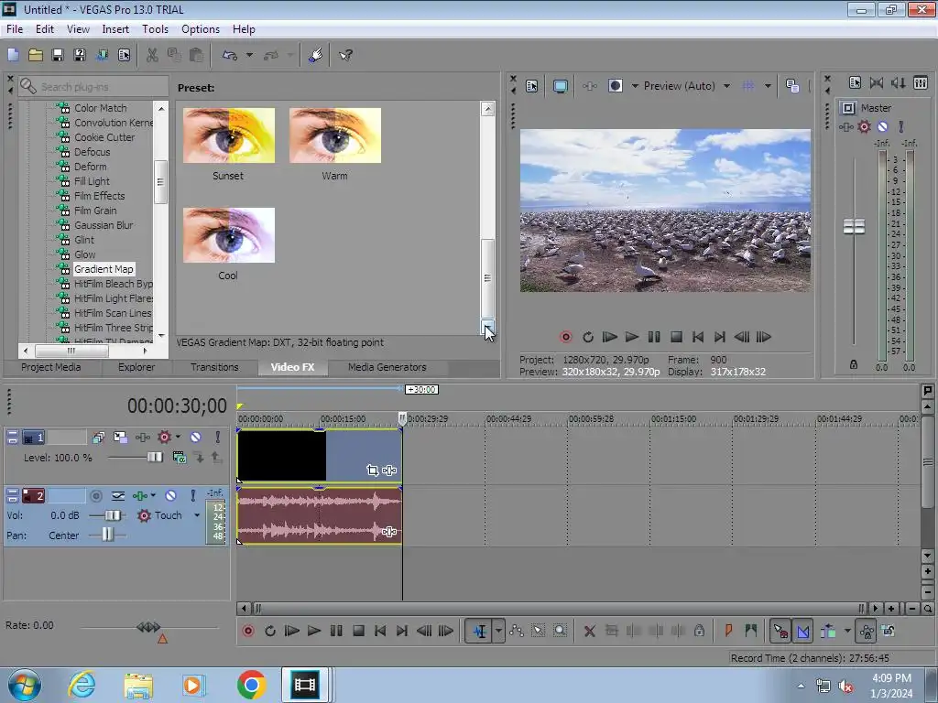Image resolution: width=938 pixels, height=703 pixels.
Task: Open Track FX dropdown arrow on track 1
Action: [x=178, y=437]
